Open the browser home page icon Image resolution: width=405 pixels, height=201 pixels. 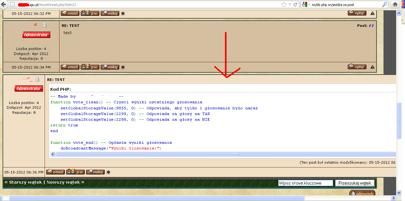click(x=395, y=4)
